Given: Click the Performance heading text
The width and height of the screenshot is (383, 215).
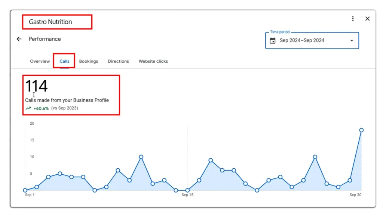Looking at the screenshot, I should pyautogui.click(x=45, y=39).
